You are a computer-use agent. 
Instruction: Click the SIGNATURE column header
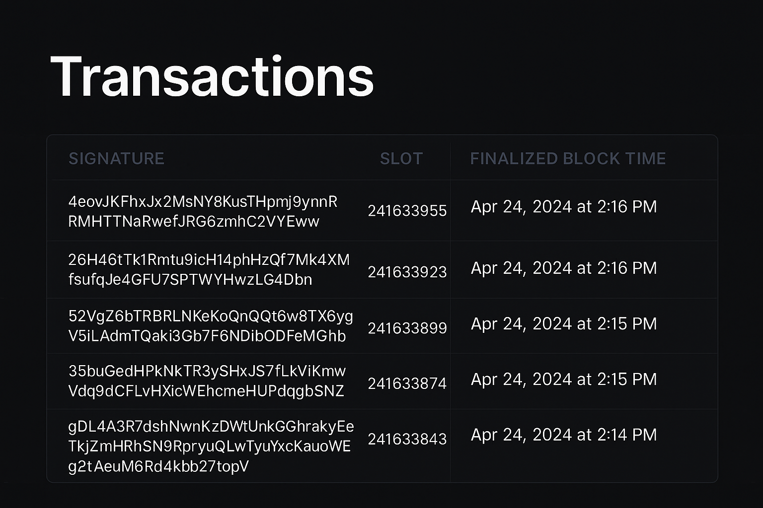click(116, 159)
